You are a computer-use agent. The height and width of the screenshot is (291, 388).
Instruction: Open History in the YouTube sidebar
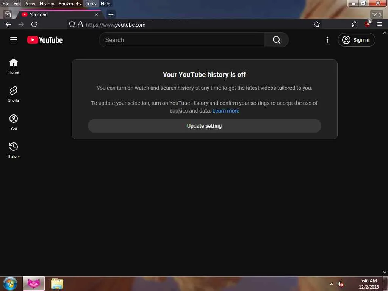(x=14, y=150)
